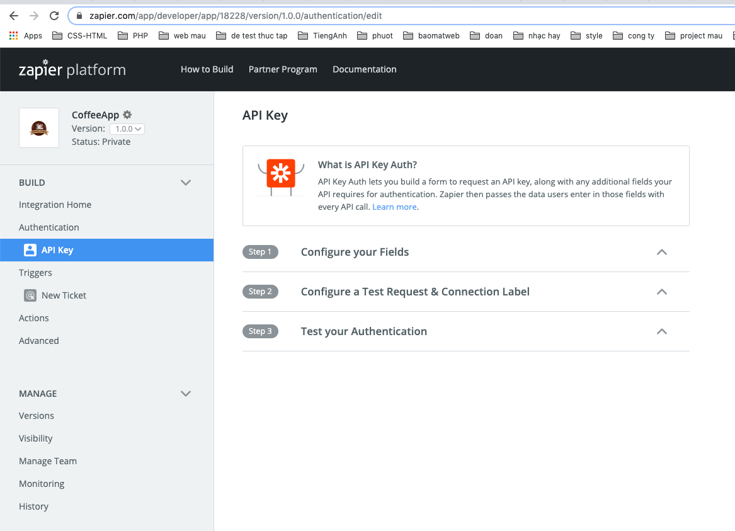Click the Learn more link

coord(394,207)
